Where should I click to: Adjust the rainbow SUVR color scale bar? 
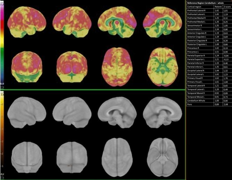2,44
